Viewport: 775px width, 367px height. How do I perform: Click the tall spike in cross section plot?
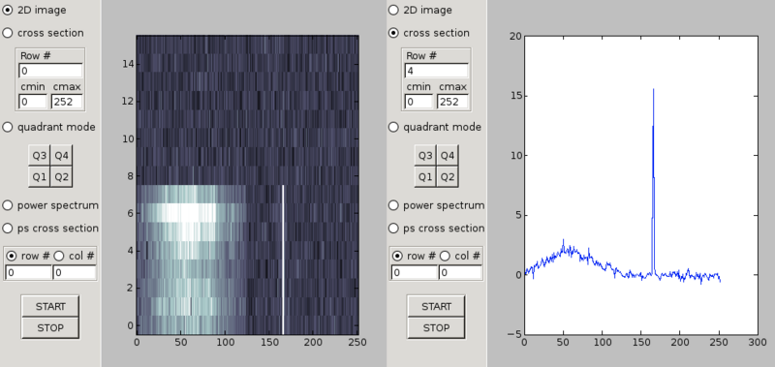click(x=653, y=182)
